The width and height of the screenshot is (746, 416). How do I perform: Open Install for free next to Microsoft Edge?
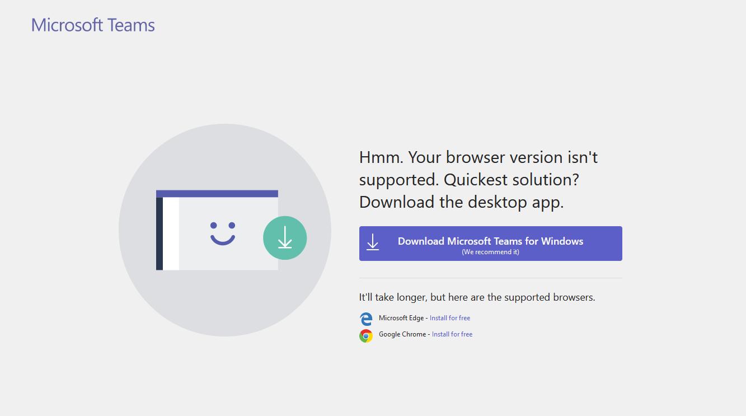tap(449, 317)
